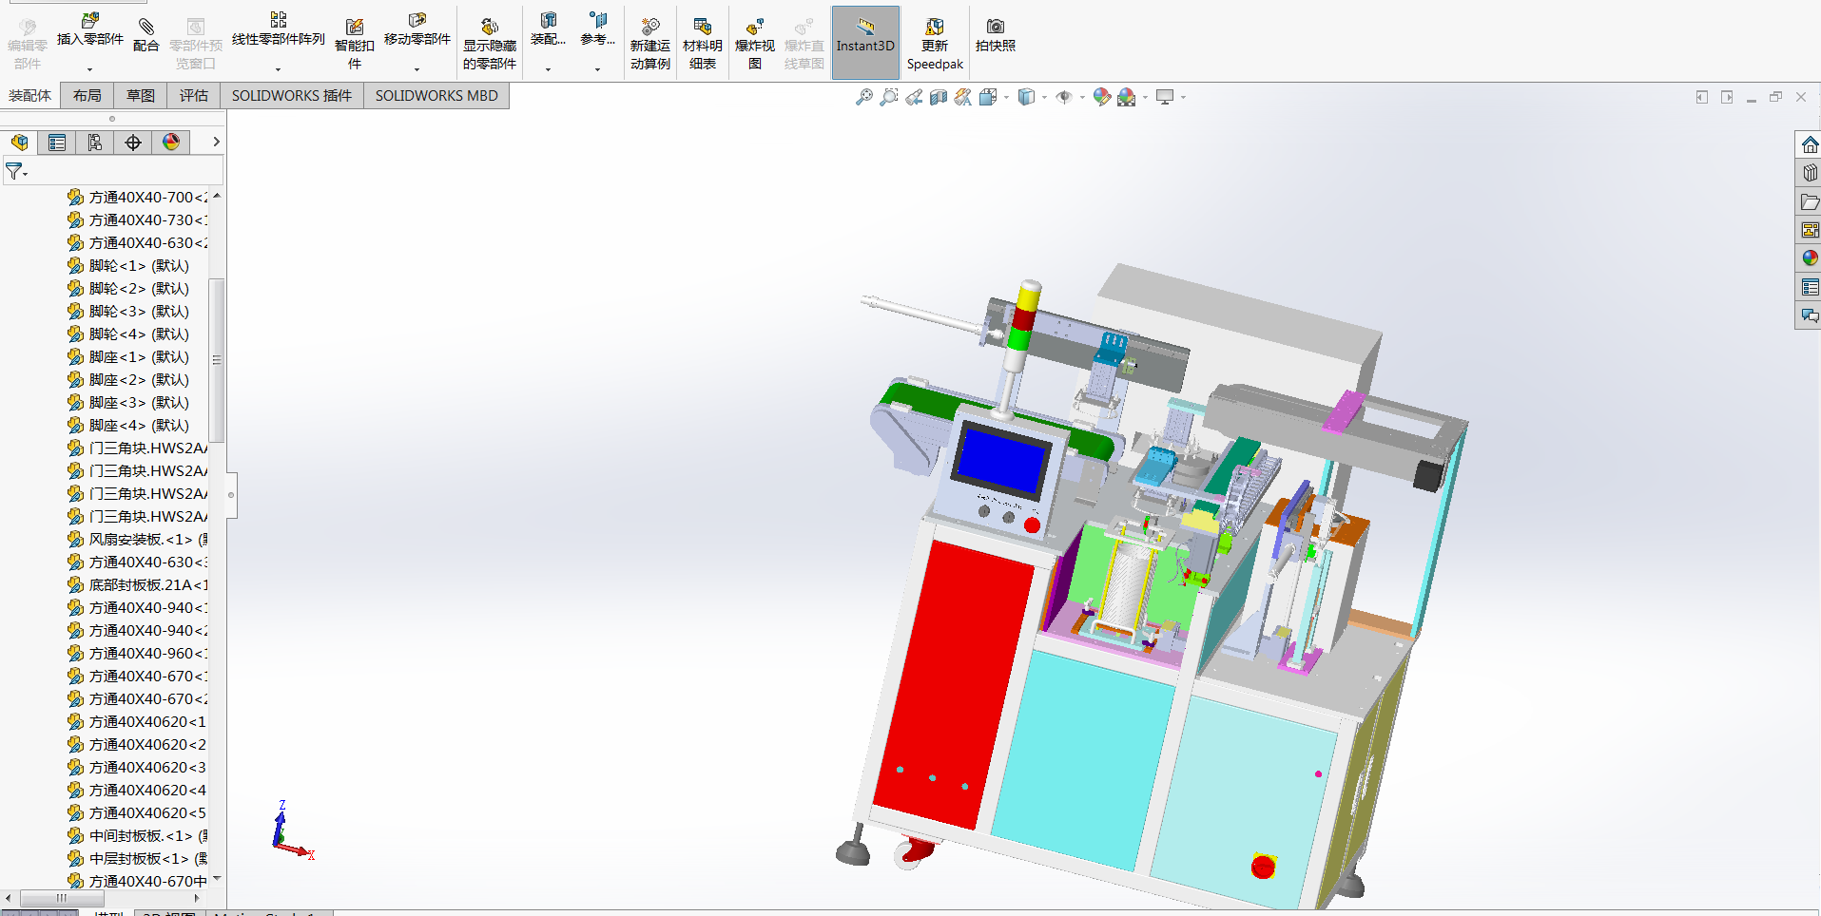Switch to the 布局 tab
The width and height of the screenshot is (1821, 916).
pyautogui.click(x=87, y=96)
